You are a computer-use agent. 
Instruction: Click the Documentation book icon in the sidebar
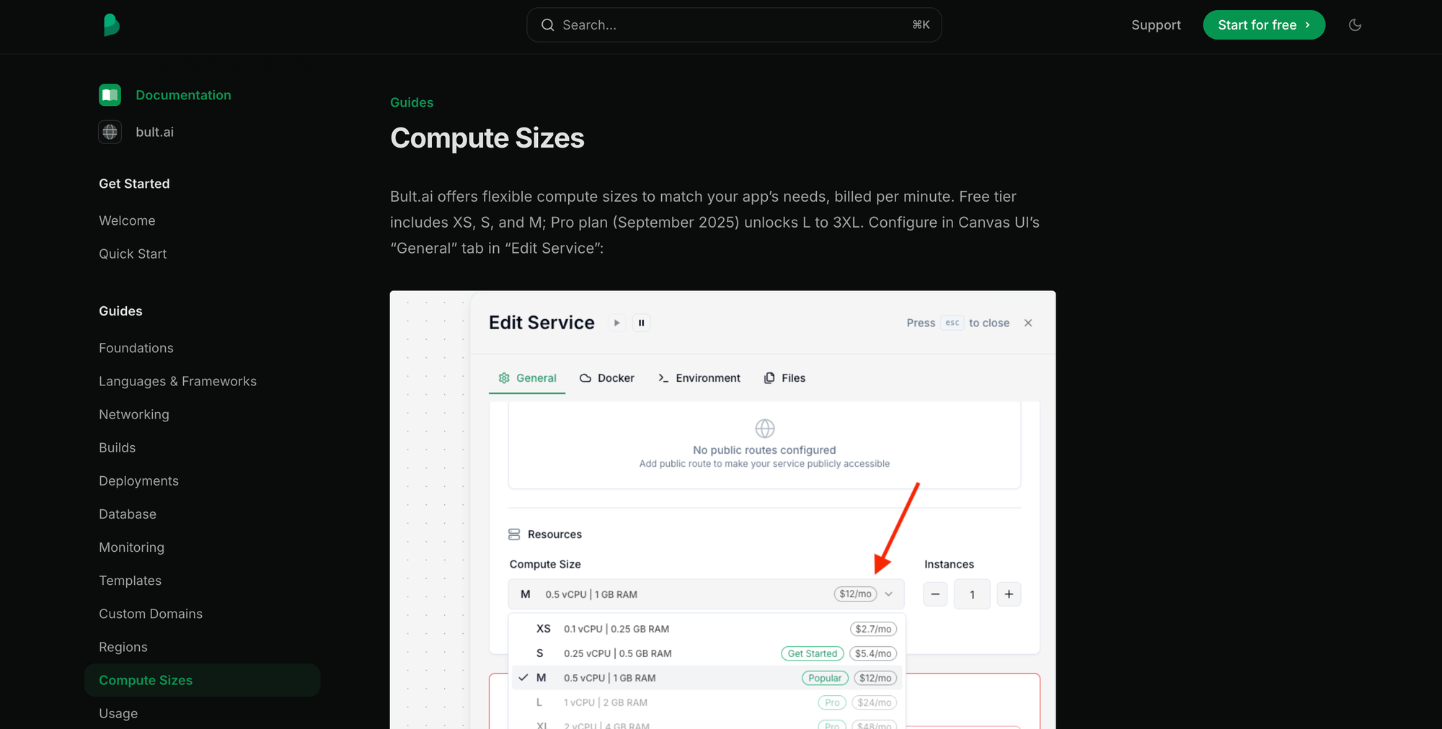(110, 94)
